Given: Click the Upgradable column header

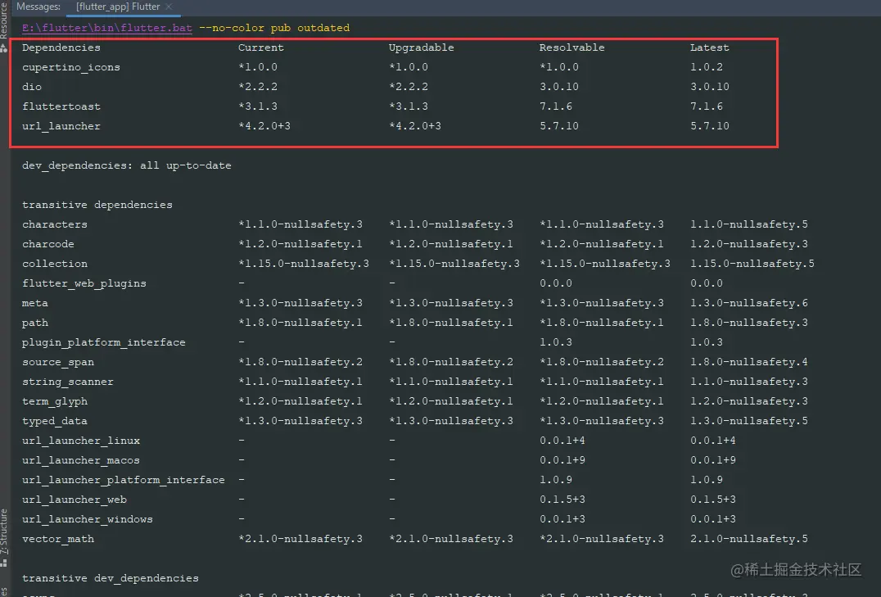Looking at the screenshot, I should click(421, 47).
